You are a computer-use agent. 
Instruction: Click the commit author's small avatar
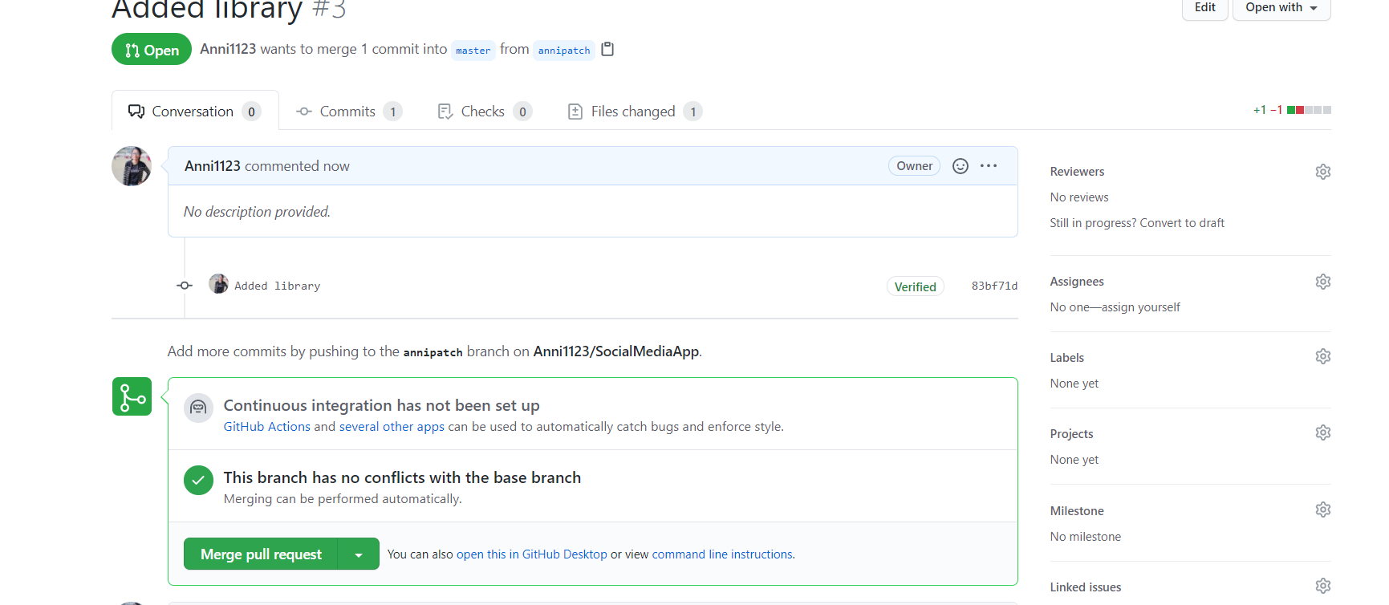(218, 284)
